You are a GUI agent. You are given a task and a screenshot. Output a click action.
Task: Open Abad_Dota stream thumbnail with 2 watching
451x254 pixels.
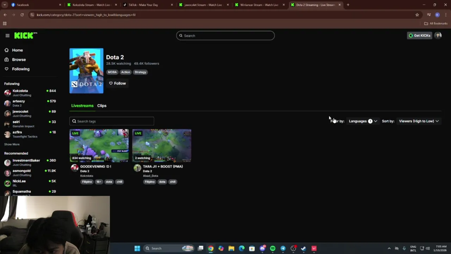[x=162, y=146]
